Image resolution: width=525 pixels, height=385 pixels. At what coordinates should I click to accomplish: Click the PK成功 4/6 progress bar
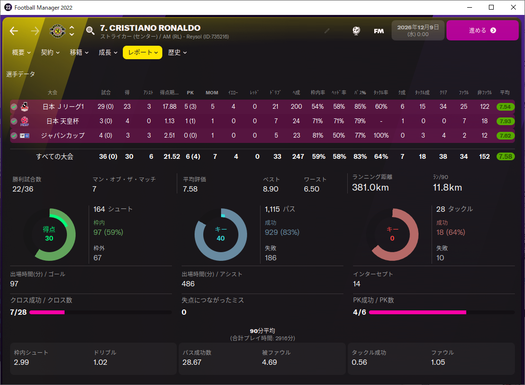(442, 312)
